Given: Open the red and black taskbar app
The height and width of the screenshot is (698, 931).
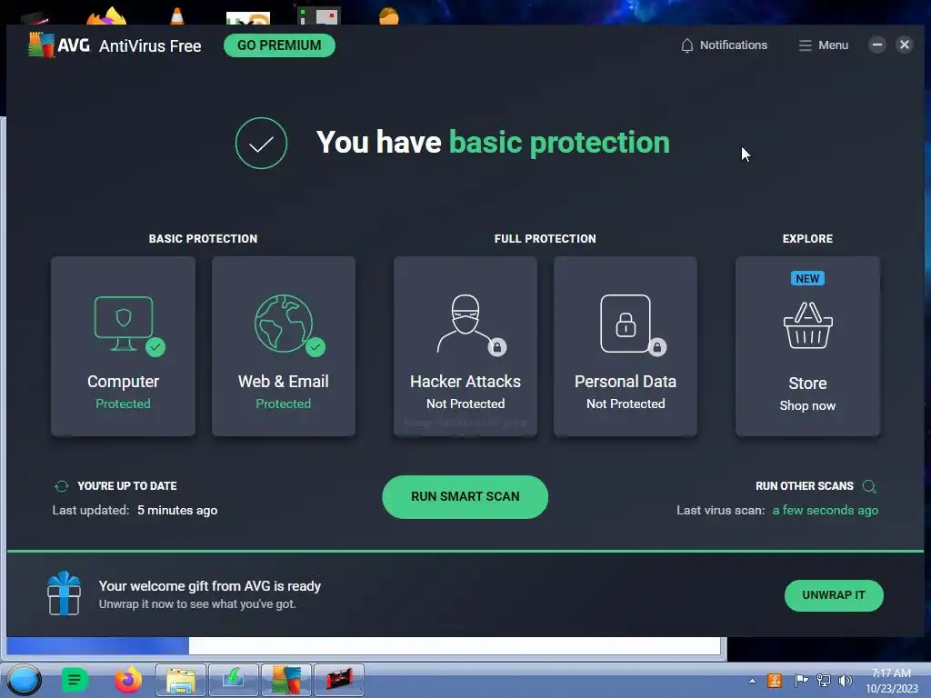Looking at the screenshot, I should [x=339, y=680].
